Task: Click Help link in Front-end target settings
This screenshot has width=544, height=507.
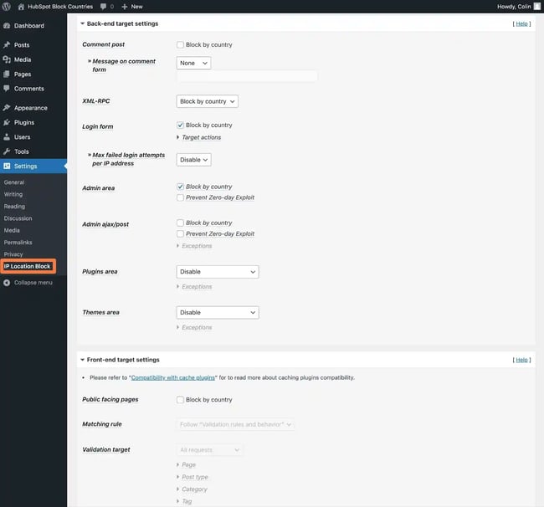Action: (521, 360)
